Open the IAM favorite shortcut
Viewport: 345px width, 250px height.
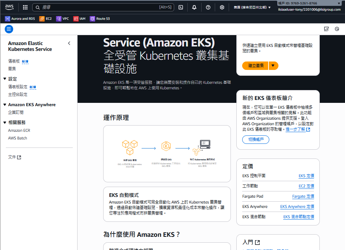click(x=79, y=19)
